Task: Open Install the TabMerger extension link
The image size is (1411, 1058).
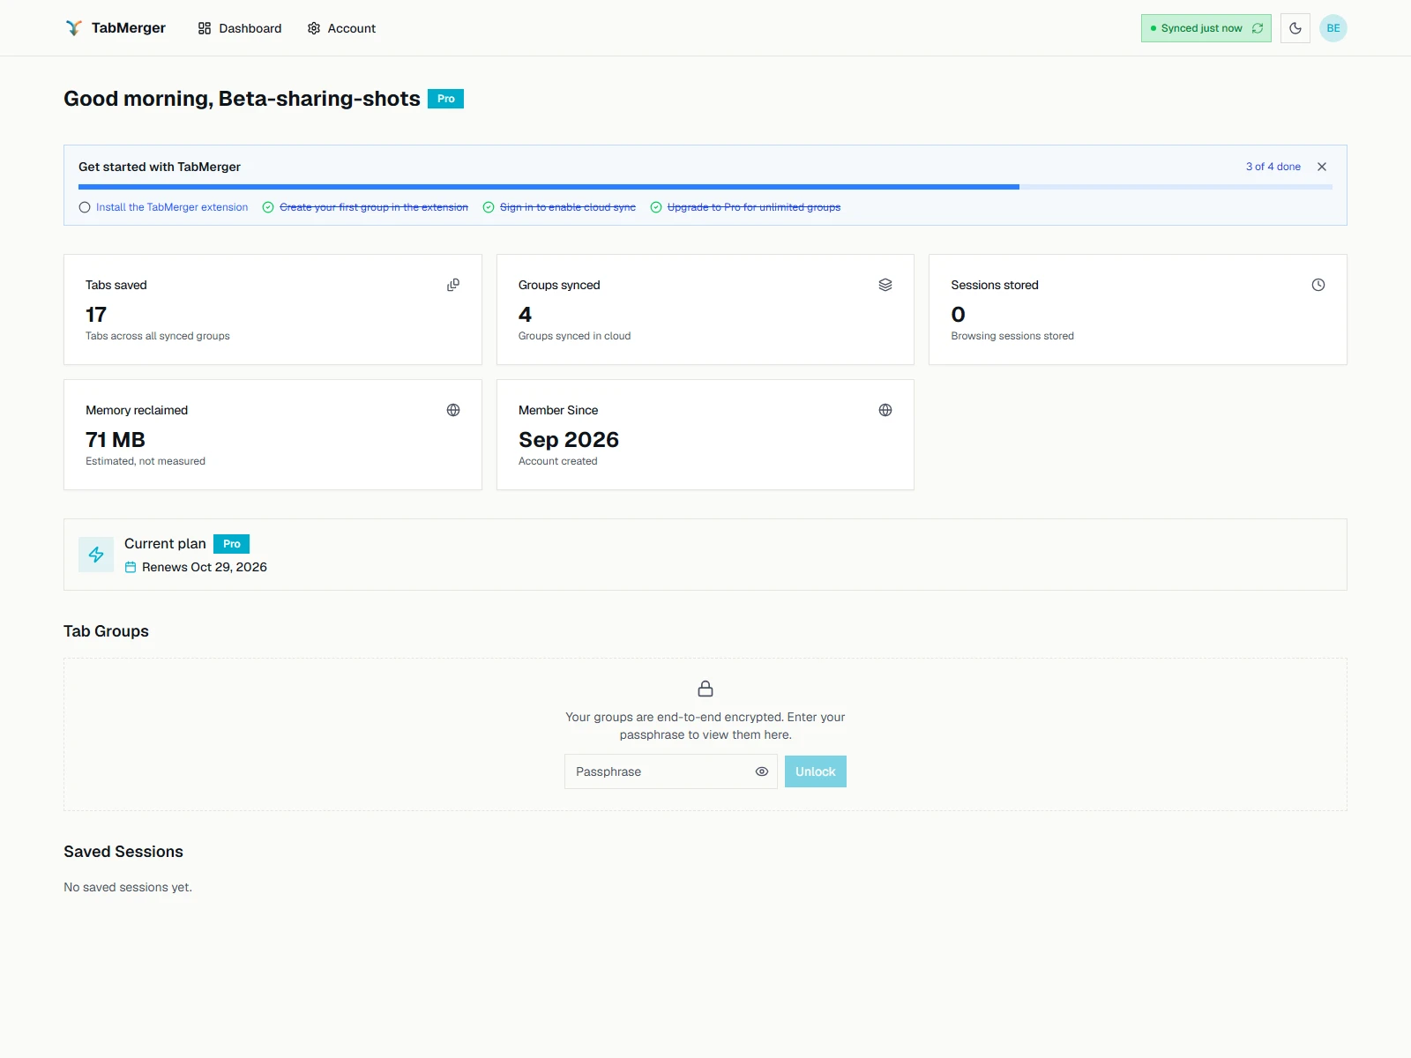Action: [172, 207]
